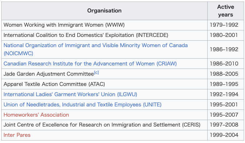
Task: Open the red Inter Pares link
Action: pos(17,135)
